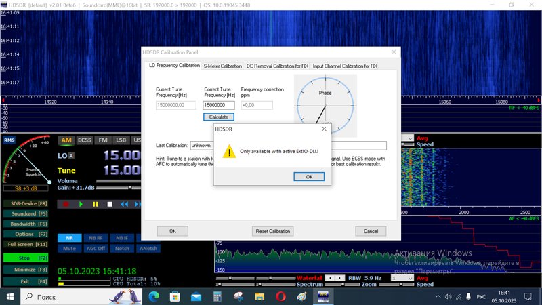The image size is (542, 305).
Task: Click Current Tune Frequency field
Action: coord(176,105)
